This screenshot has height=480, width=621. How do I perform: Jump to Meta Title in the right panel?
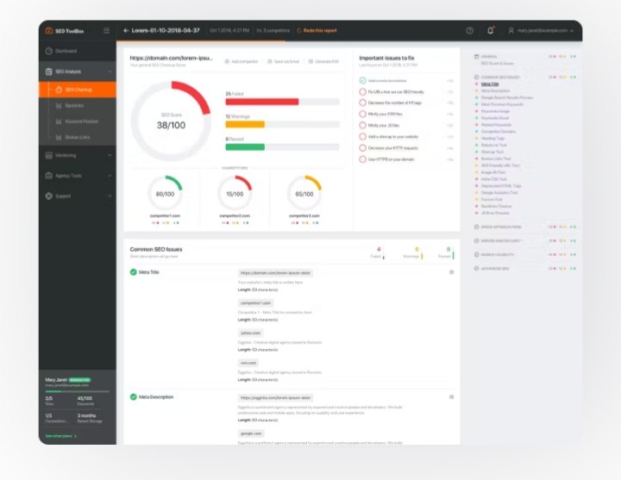click(490, 84)
